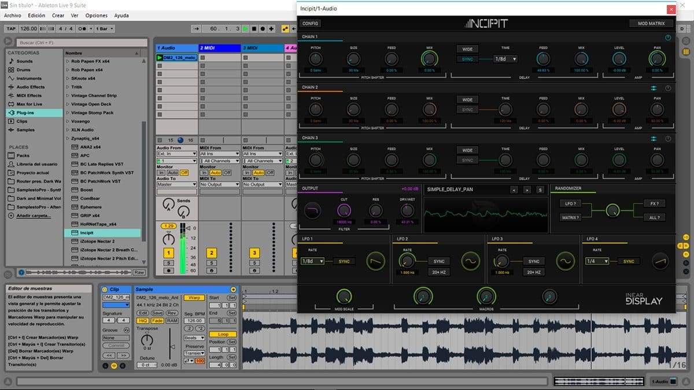Click the MOD SCALE knob
The image size is (694, 390).
[344, 297]
